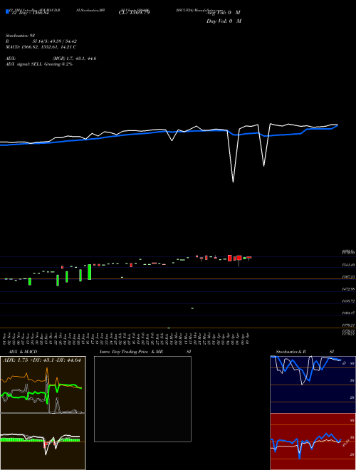
Task: Click the 'Day Vol: 0 M' value
Action: tap(224, 21)
